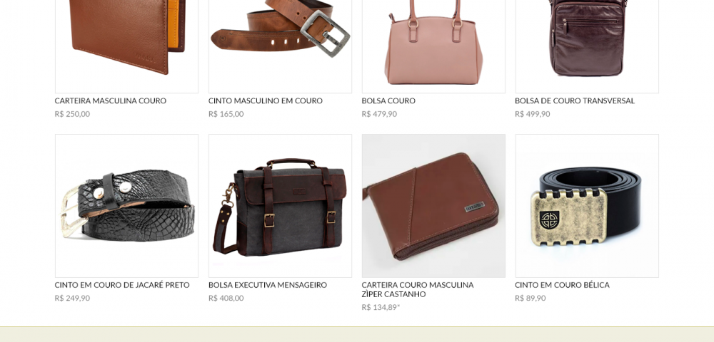
Task: Click the BOLSA EXECUTIVA MENSAGEIRO title
Action: (268, 285)
